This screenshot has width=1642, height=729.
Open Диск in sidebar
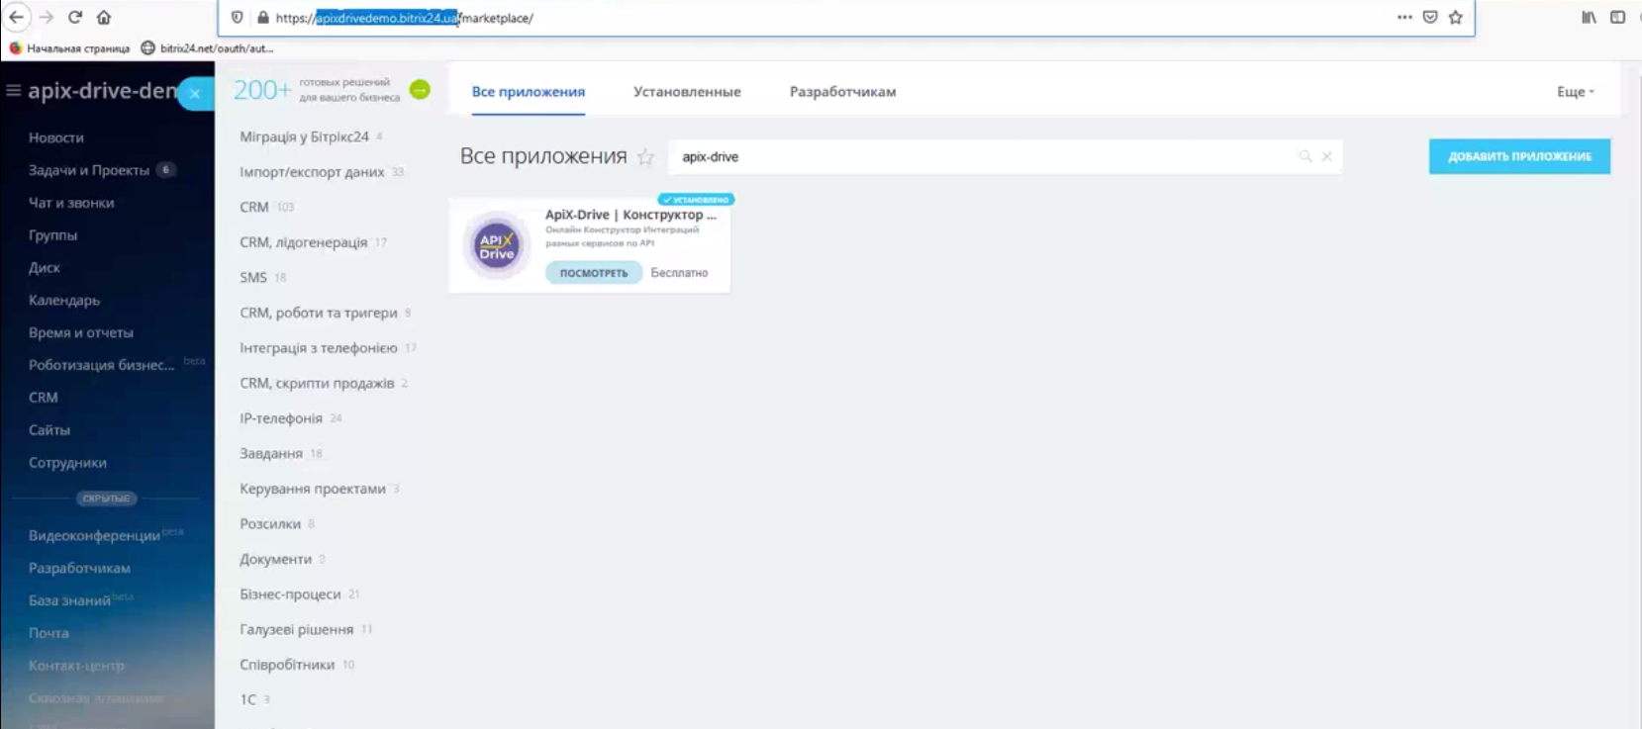point(45,268)
